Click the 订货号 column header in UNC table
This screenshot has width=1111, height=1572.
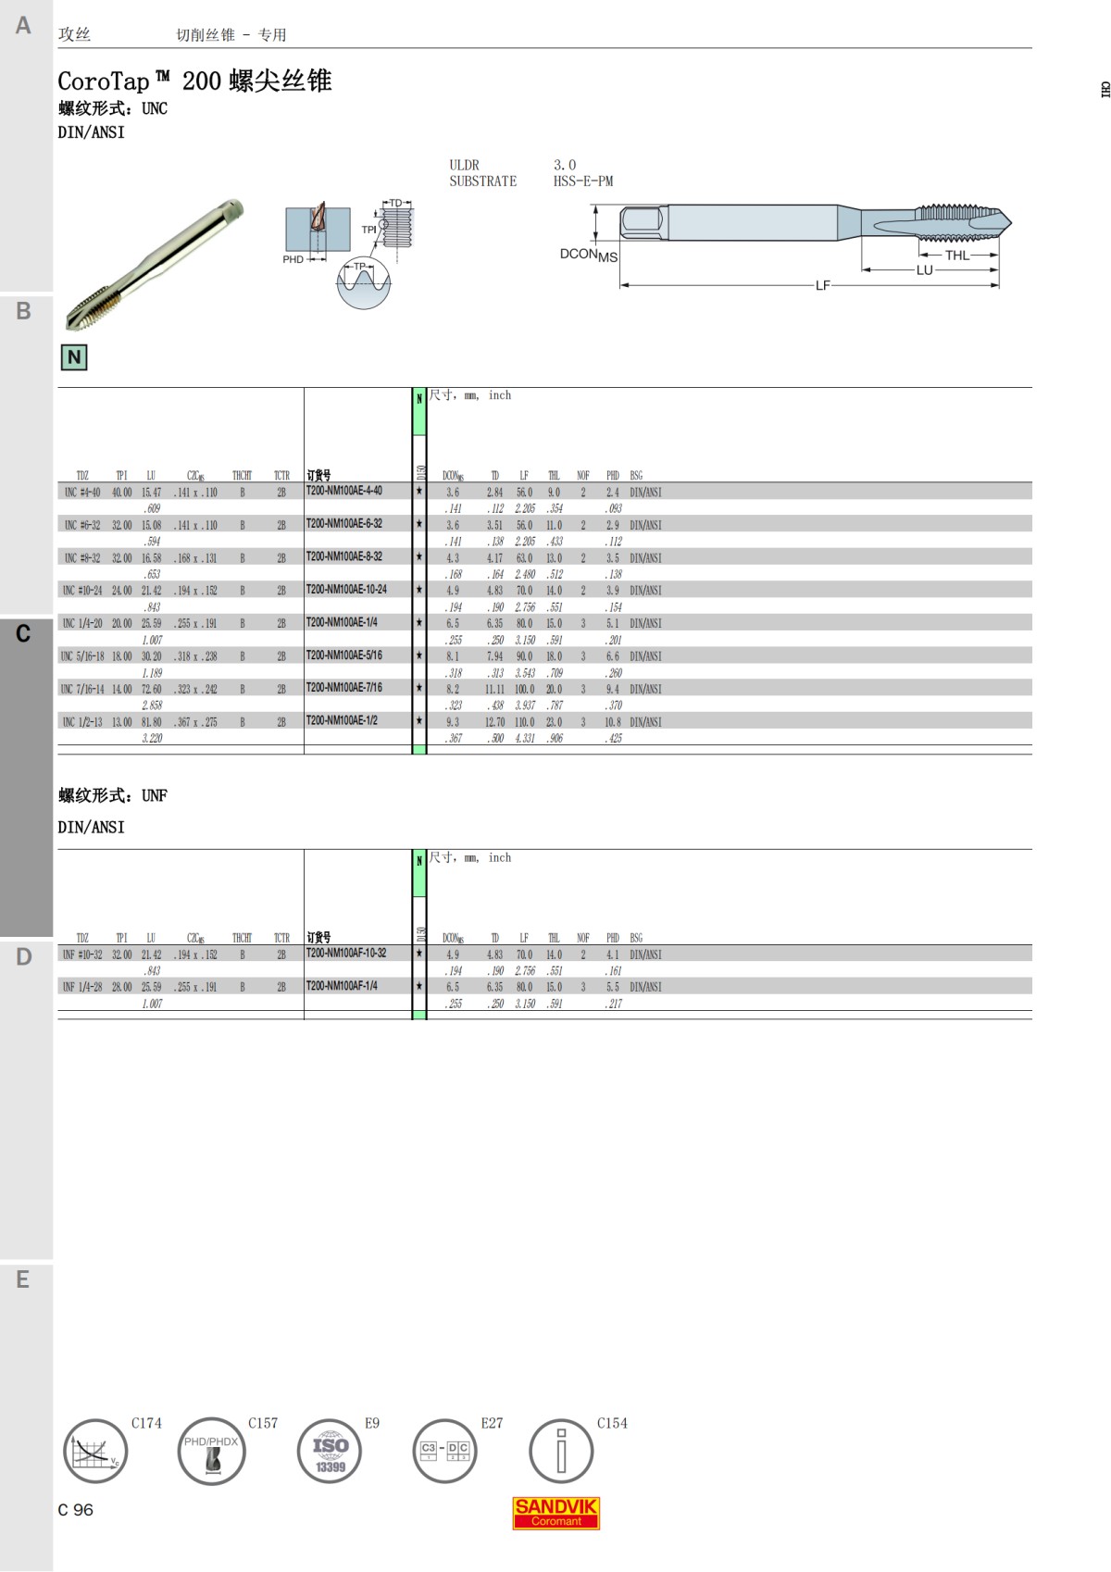tap(319, 475)
